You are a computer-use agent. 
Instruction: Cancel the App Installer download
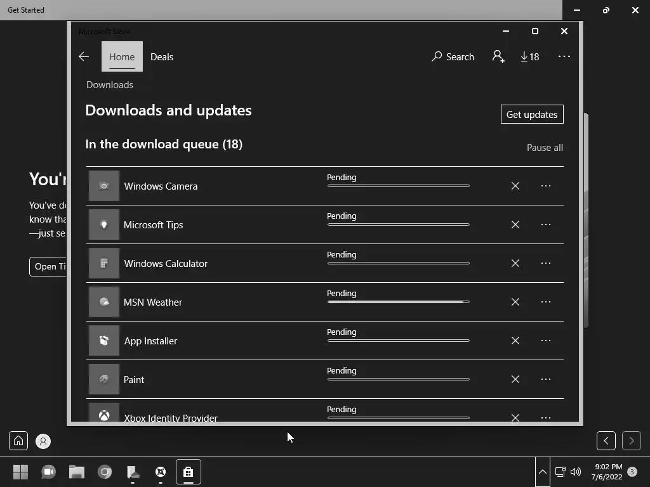click(515, 341)
